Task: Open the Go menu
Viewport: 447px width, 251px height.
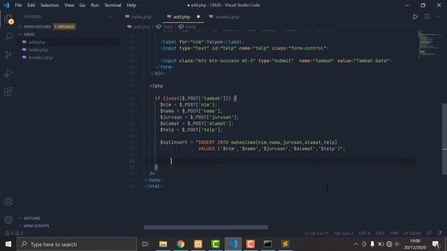Action: (82, 5)
